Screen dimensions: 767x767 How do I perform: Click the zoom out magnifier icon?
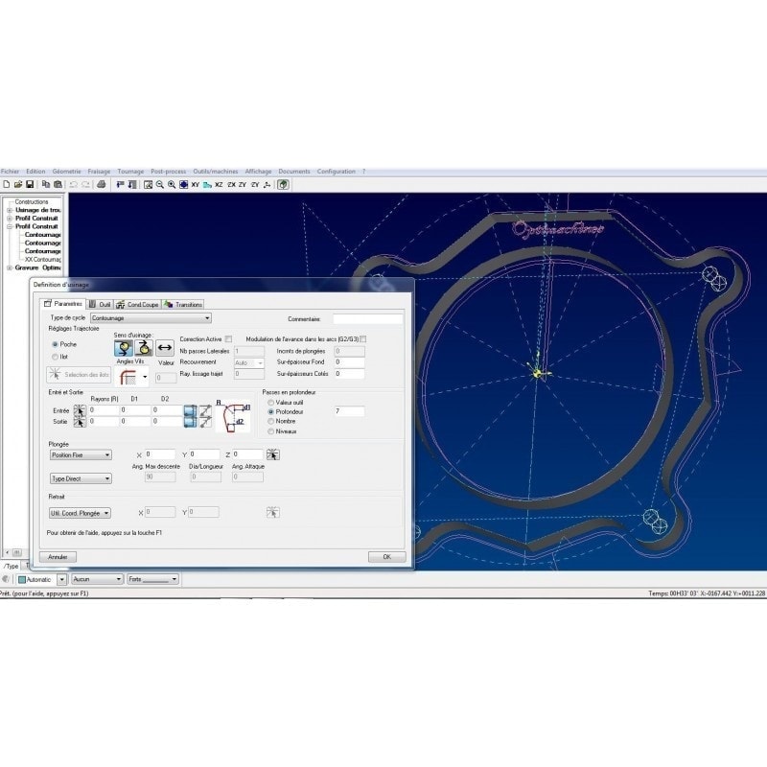tap(160, 184)
